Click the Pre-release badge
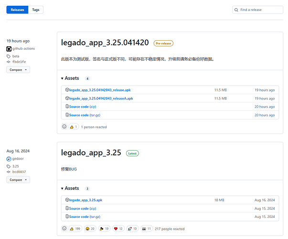 pos(163,43)
